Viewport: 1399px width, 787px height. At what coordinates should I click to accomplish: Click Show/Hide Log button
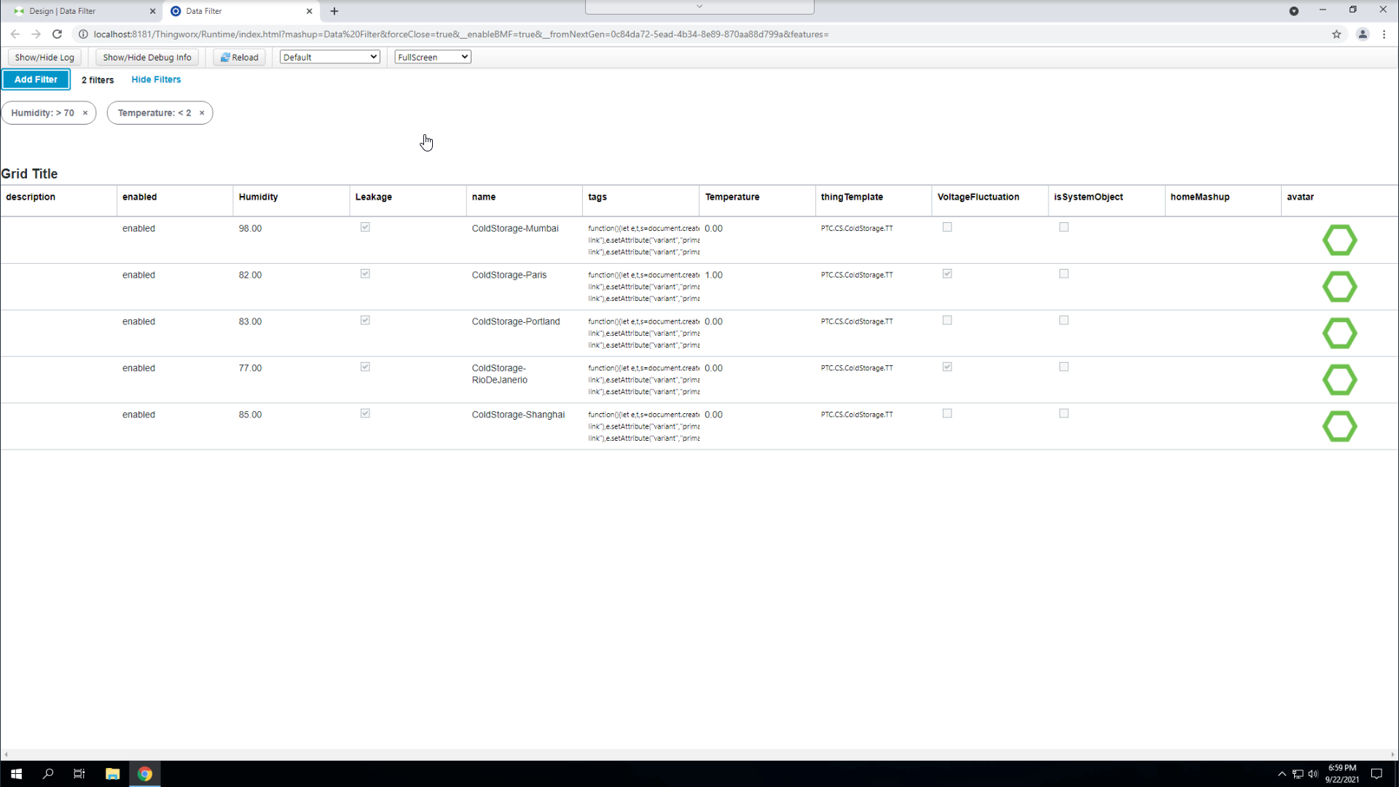point(44,58)
